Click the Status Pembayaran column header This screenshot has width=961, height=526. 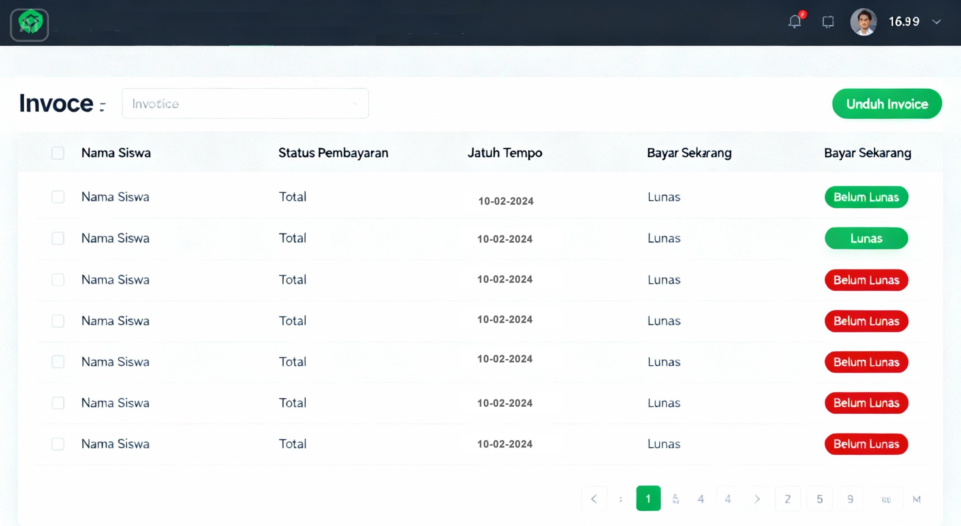pyautogui.click(x=333, y=153)
